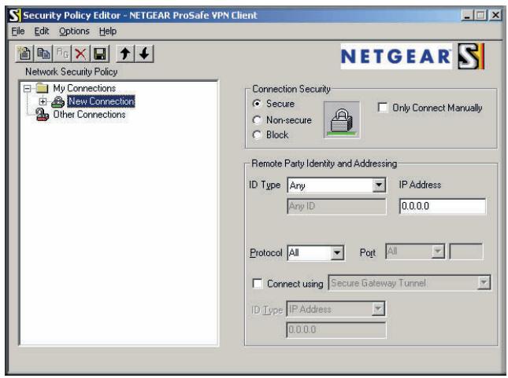This screenshot has height=378, width=508.
Task: Collapse the My Connections tree node
Action: (x=28, y=88)
